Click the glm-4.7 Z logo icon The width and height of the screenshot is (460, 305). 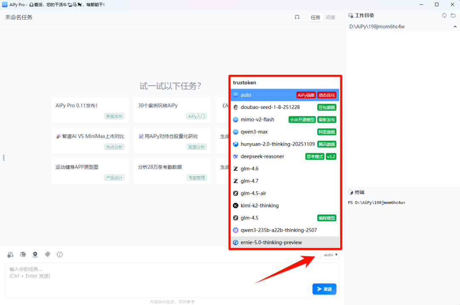pos(236,181)
